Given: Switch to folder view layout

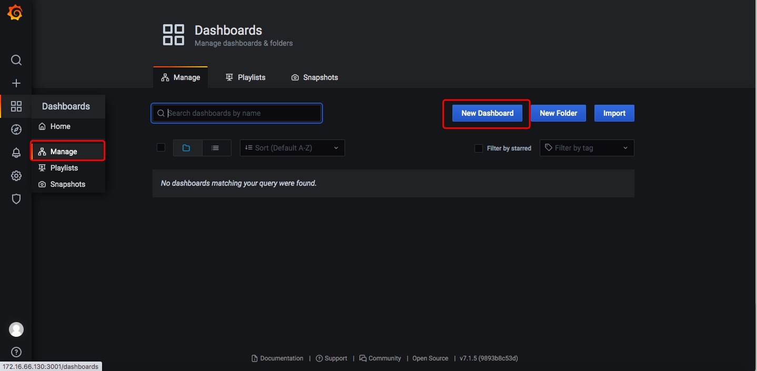Looking at the screenshot, I should click(x=187, y=148).
